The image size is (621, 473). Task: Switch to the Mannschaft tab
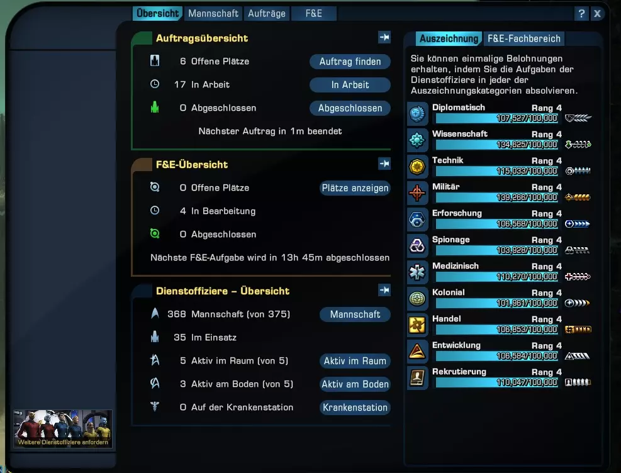coord(213,13)
